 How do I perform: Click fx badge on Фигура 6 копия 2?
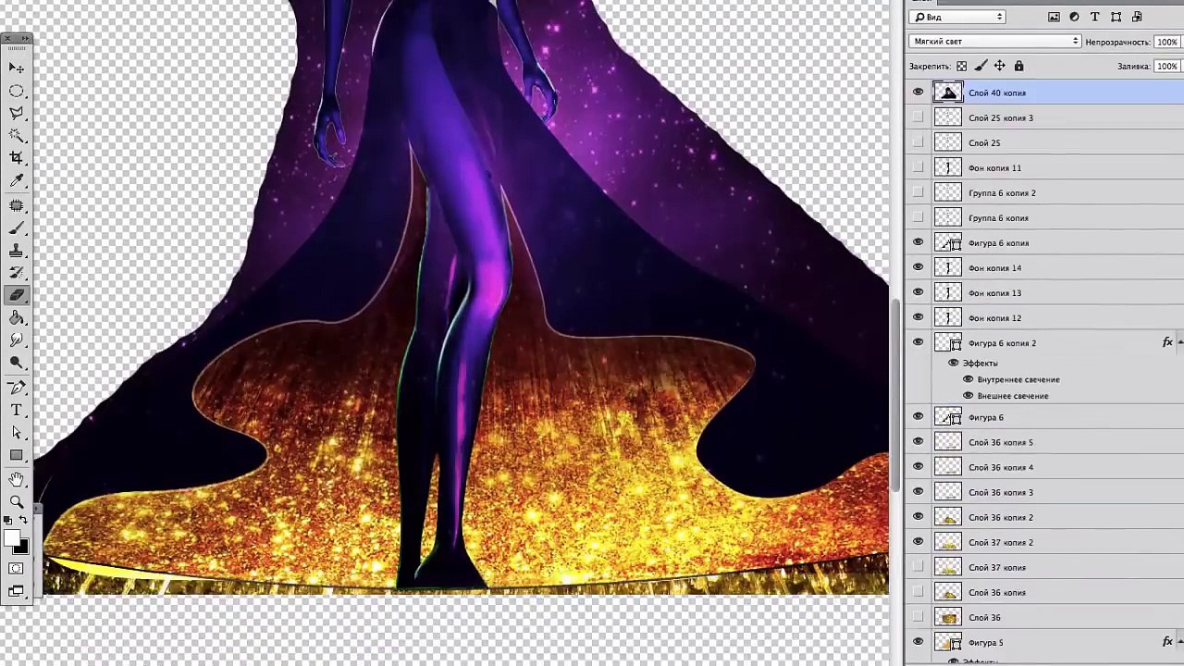[x=1167, y=343]
